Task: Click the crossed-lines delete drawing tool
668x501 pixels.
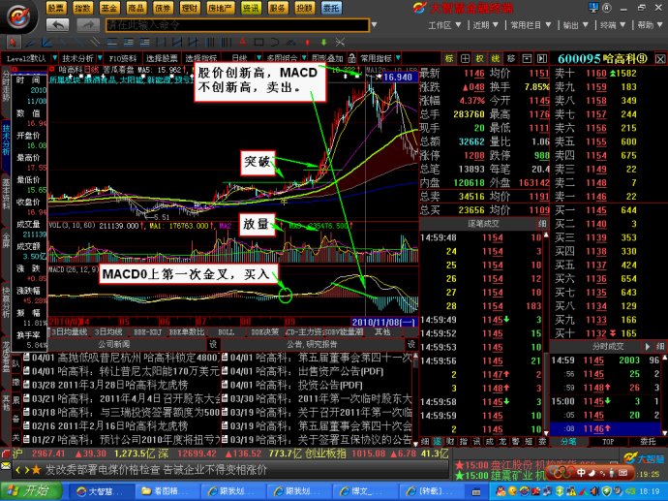Action: (x=340, y=43)
